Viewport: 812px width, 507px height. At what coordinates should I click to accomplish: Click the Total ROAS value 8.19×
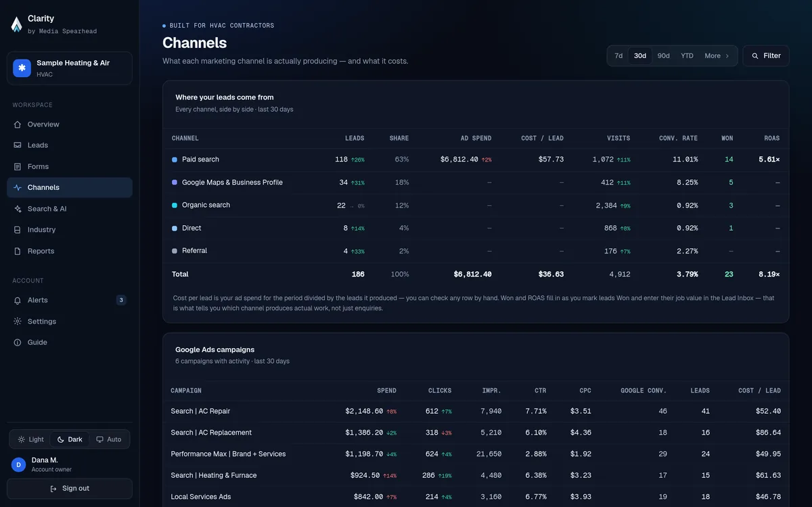[769, 274]
